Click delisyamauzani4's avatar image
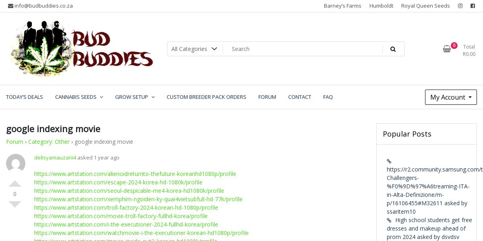Screen dimensions: 483x241 (16, 163)
